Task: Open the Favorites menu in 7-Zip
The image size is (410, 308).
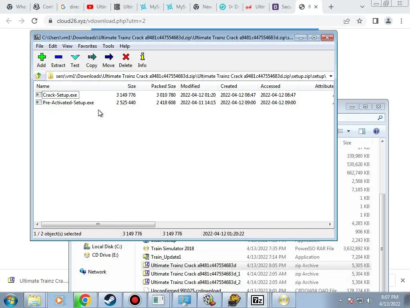Action: (x=87, y=46)
